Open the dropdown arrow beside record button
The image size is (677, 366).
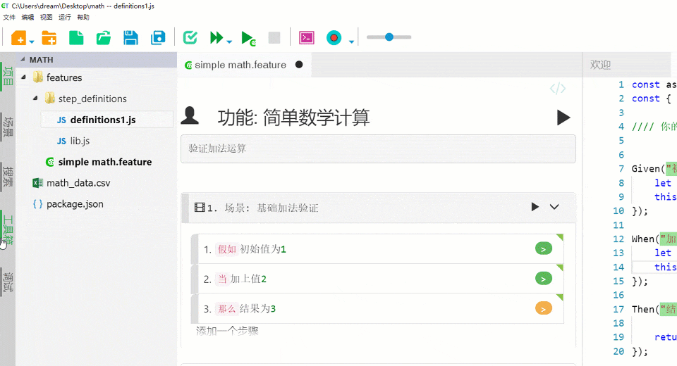(x=351, y=42)
